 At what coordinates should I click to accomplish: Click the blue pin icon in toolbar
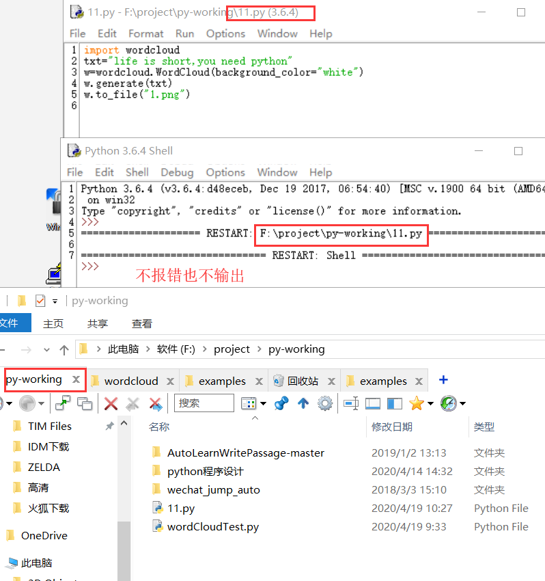[281, 403]
